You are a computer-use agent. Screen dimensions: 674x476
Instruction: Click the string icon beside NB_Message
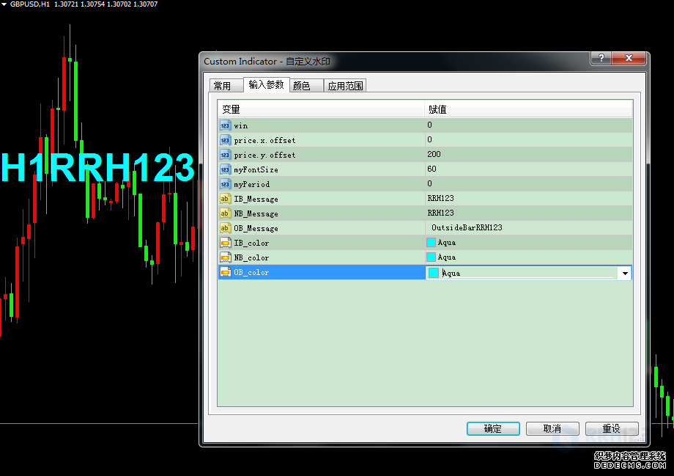pos(225,213)
